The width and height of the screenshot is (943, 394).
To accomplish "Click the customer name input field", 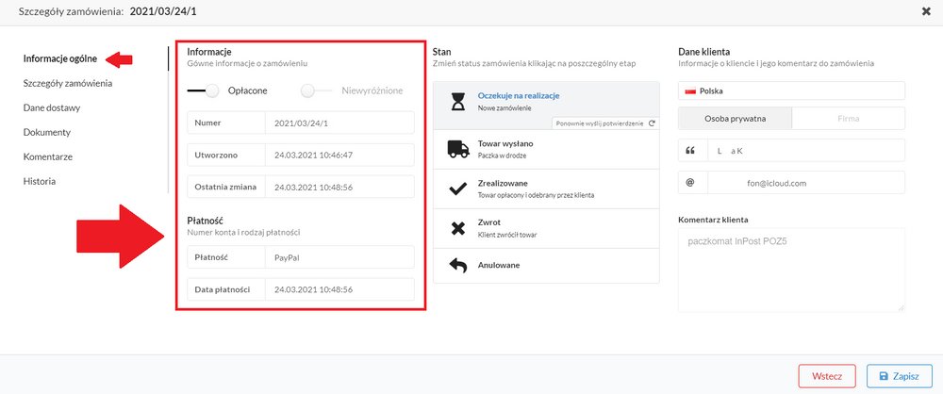I will pos(806,151).
